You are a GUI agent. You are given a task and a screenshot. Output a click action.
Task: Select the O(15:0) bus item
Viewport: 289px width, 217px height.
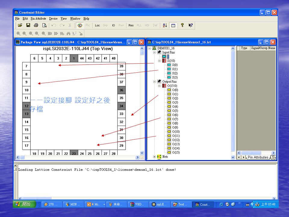tap(172, 86)
